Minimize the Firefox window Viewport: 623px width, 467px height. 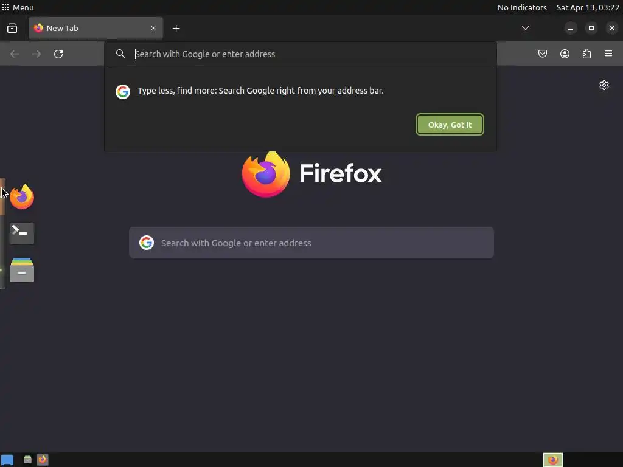(x=571, y=28)
